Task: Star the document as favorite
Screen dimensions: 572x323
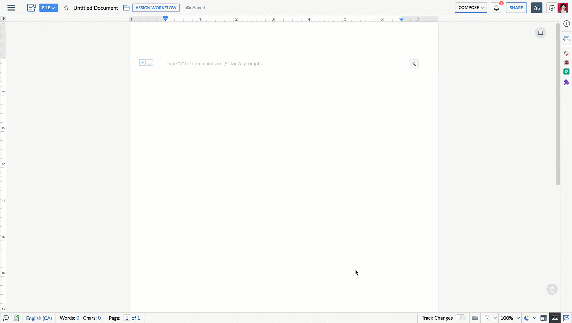Action: 66,8
